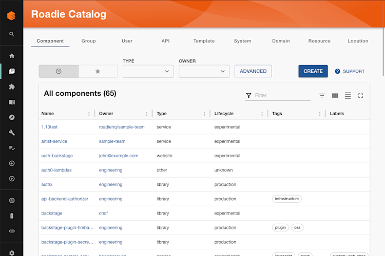Click the CREATE button
Viewport: 385px width, 256px height.
[x=313, y=71]
